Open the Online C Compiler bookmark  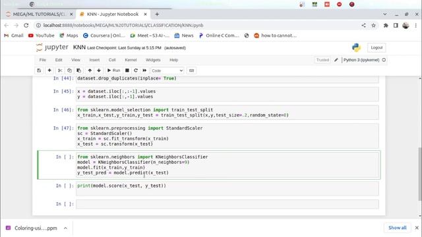pyautogui.click(x=219, y=36)
